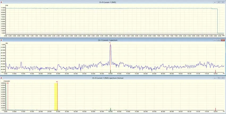226x114 pixels.
Task: Activate the Ch-1 Current-1 spectrum title bar
Action: 108,40
